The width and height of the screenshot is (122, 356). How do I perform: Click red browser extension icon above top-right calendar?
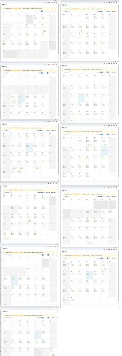click(108, 2)
